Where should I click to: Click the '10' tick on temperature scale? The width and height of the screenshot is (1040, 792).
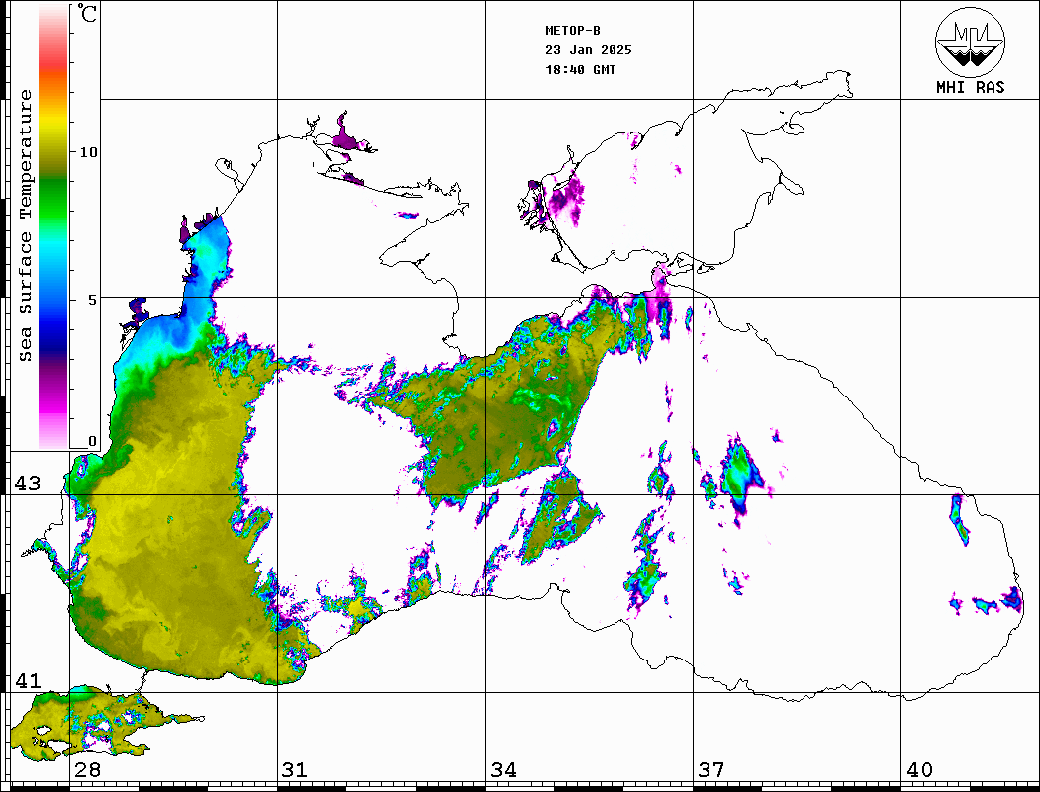[88, 152]
